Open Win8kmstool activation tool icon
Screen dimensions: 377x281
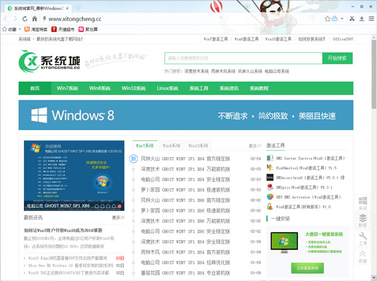[270, 168]
